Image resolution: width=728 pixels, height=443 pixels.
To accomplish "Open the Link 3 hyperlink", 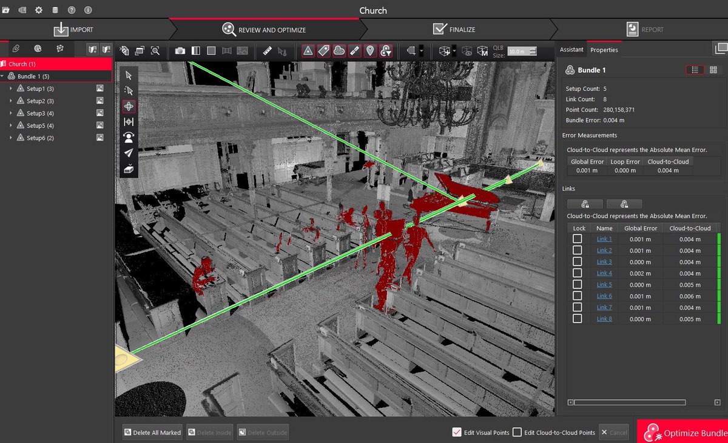I will (x=604, y=262).
